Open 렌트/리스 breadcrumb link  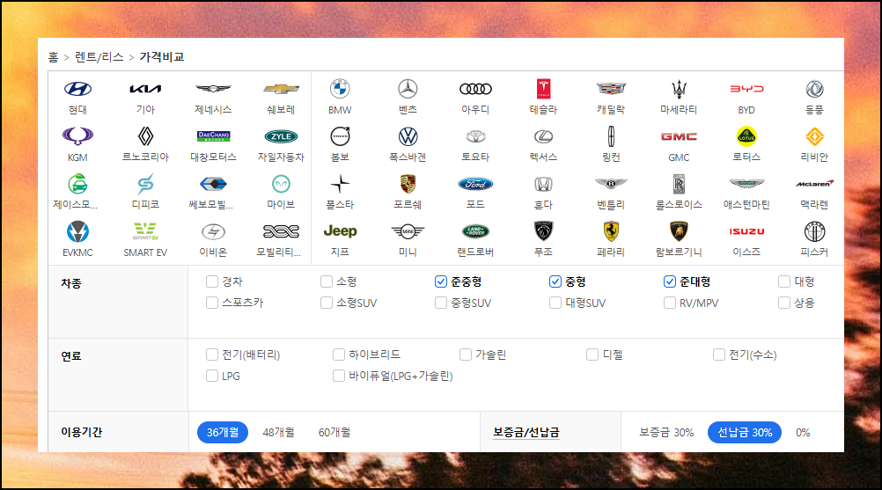(99, 57)
